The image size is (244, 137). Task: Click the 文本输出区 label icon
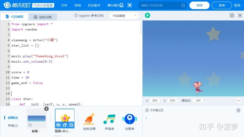pos(147,110)
